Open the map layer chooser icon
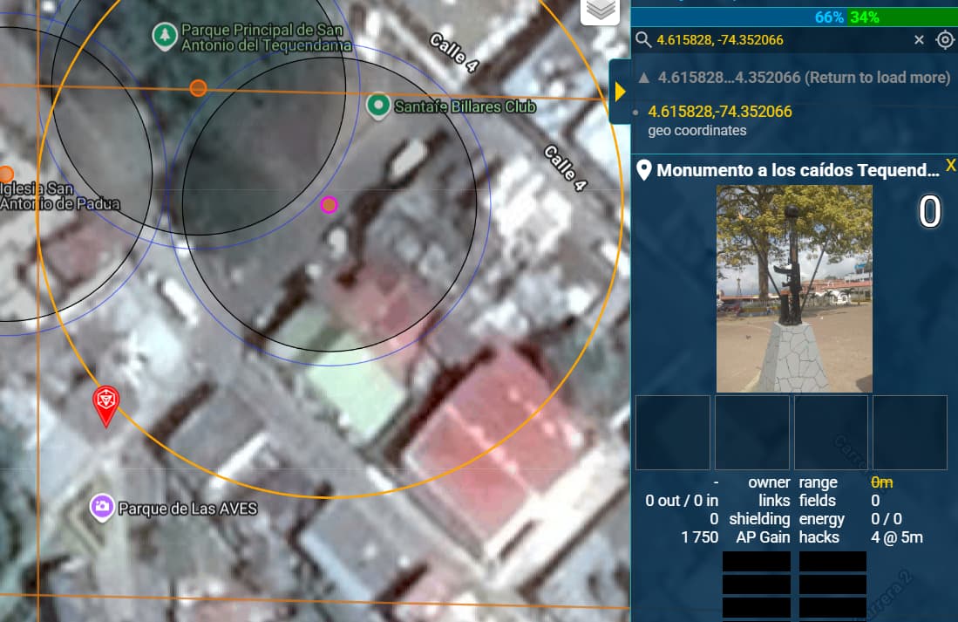This screenshot has height=622, width=958. point(601,10)
